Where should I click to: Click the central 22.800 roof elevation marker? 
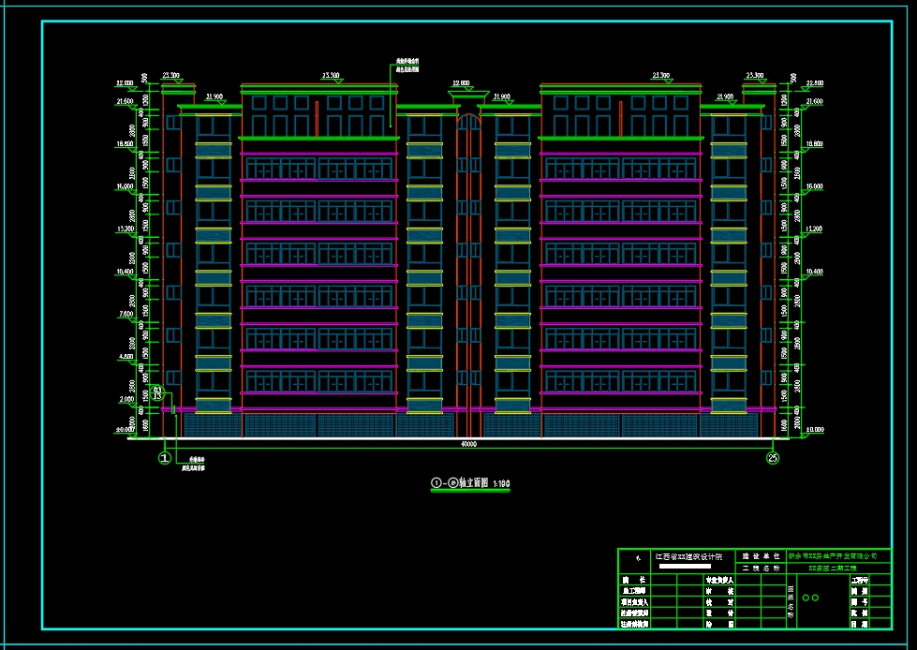tap(461, 83)
